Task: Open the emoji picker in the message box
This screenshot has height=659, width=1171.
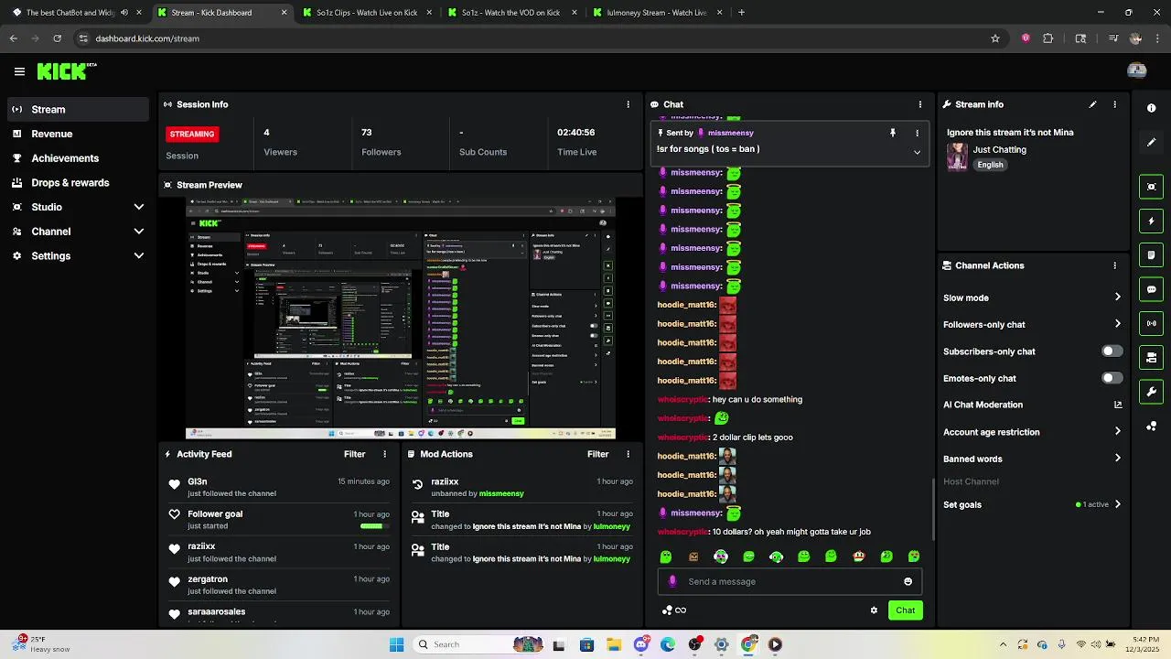Action: pyautogui.click(x=908, y=581)
